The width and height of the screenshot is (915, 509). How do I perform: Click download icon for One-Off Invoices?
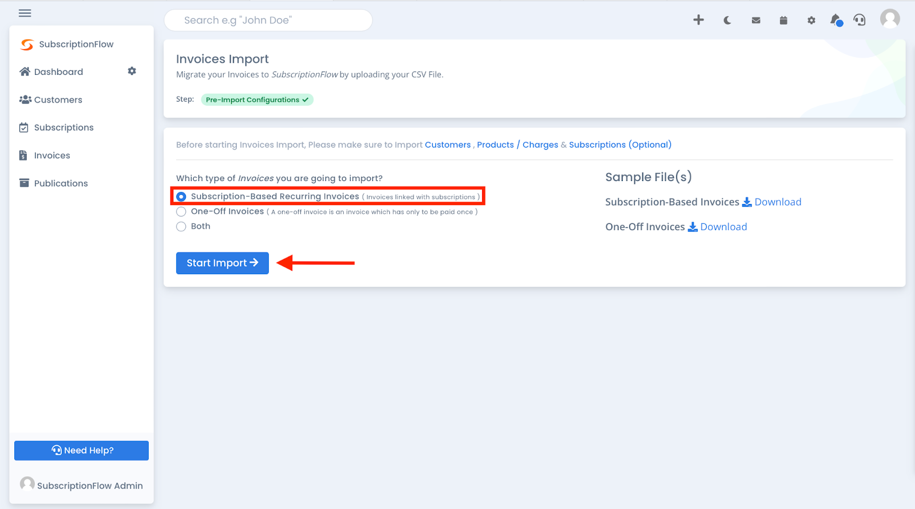(x=693, y=227)
